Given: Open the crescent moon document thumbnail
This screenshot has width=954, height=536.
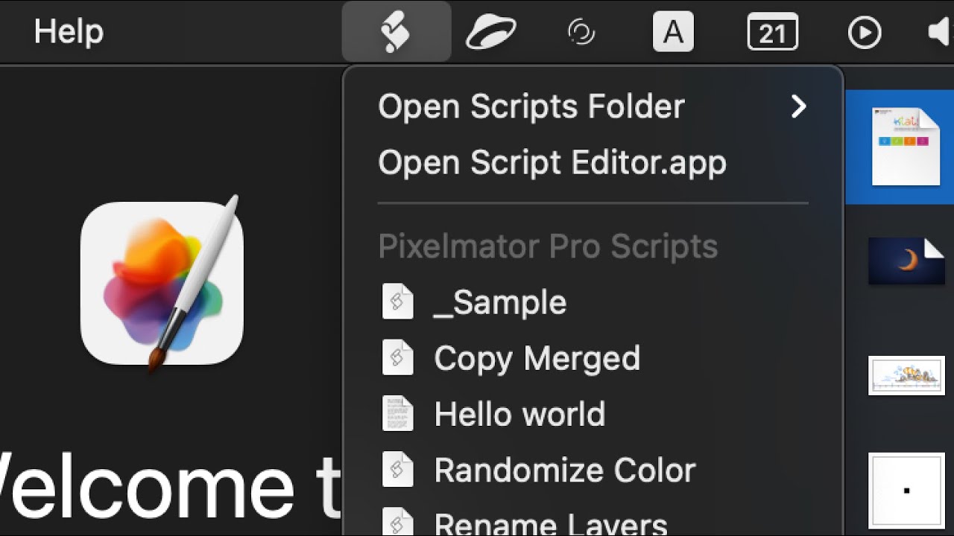Looking at the screenshot, I should pos(906,261).
